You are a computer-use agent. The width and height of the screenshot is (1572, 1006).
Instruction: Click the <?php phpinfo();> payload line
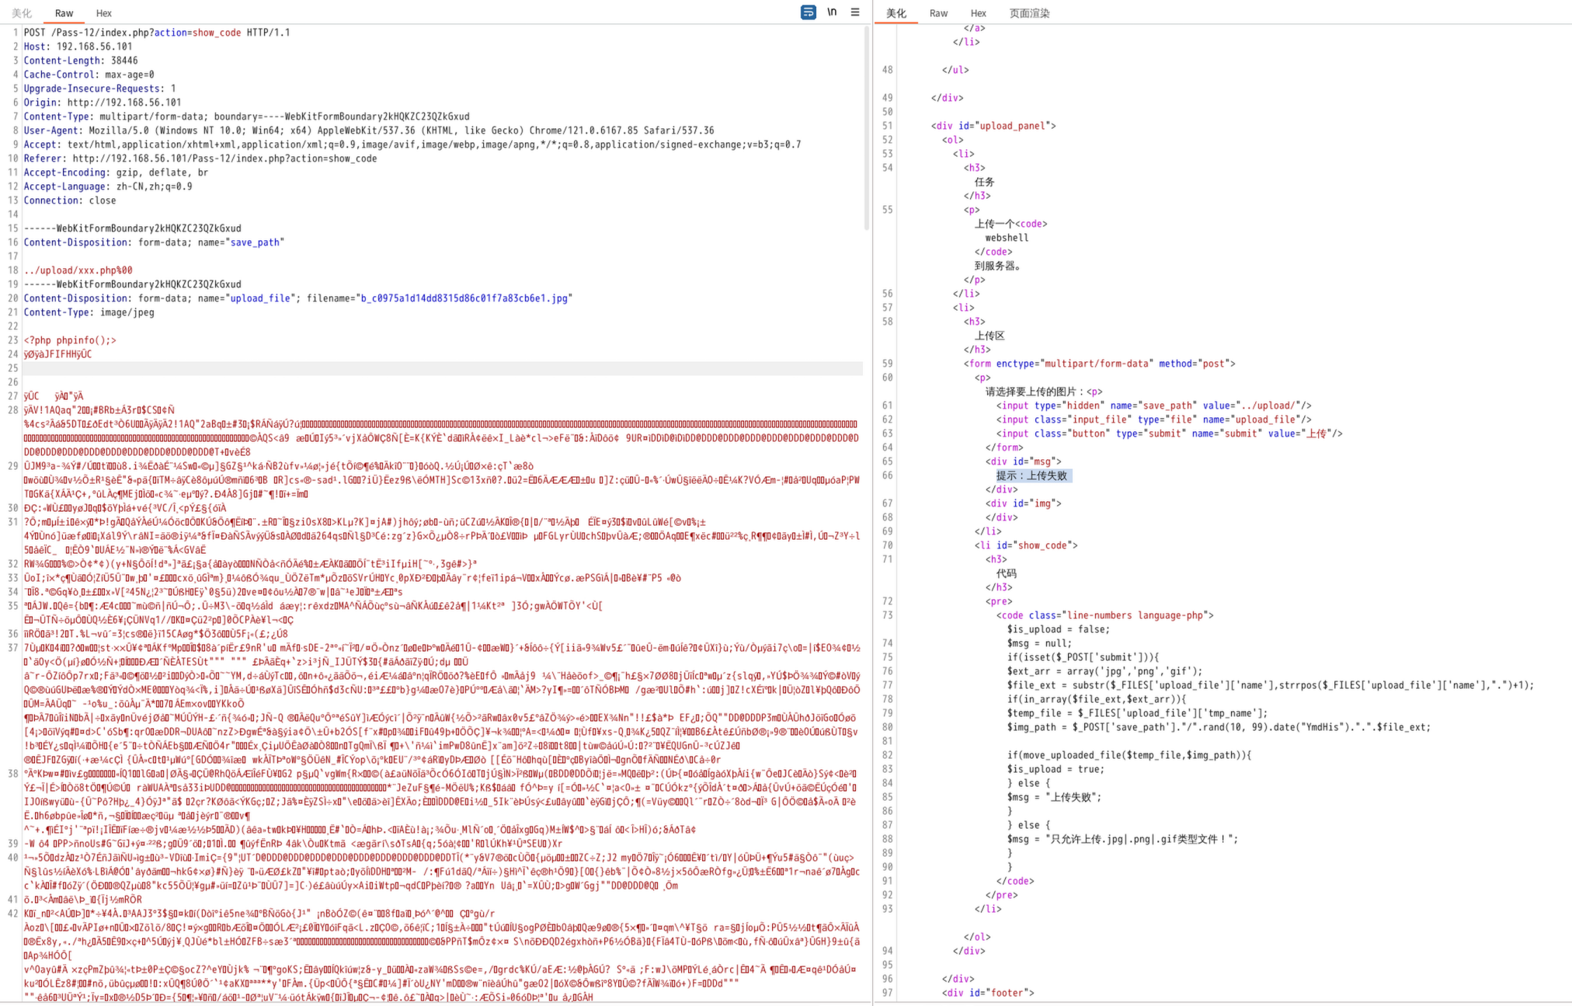(x=70, y=340)
